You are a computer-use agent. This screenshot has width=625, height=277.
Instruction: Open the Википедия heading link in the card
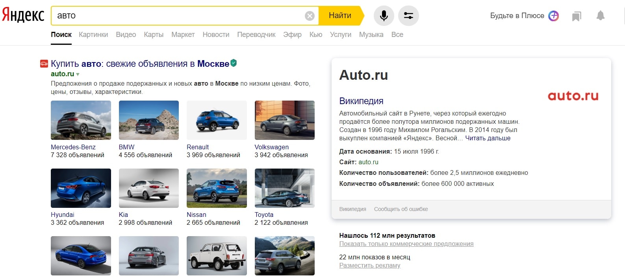click(x=361, y=101)
